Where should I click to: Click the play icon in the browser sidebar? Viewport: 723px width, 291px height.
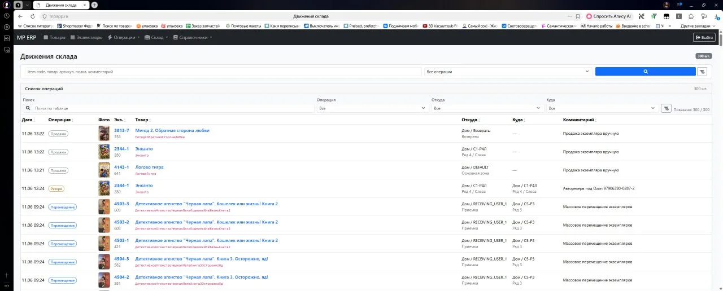tap(6, 27)
